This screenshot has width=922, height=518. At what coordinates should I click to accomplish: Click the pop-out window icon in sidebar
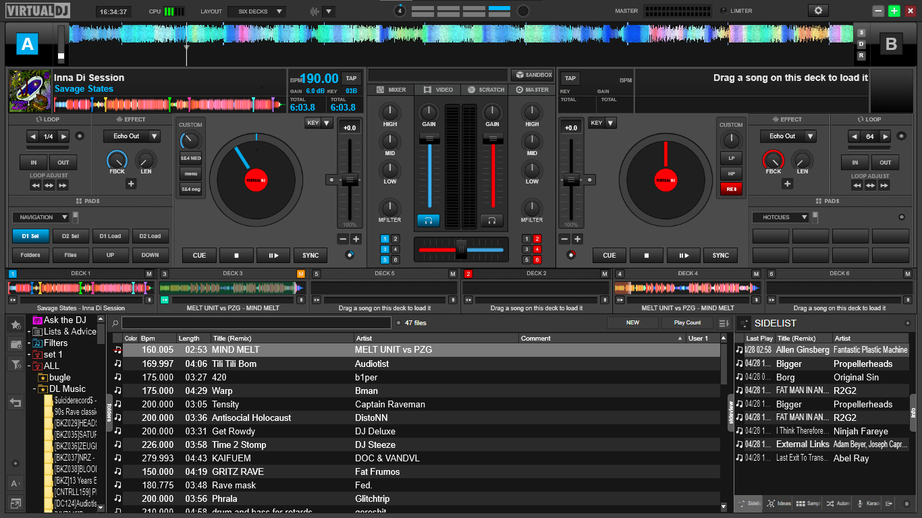click(16, 503)
